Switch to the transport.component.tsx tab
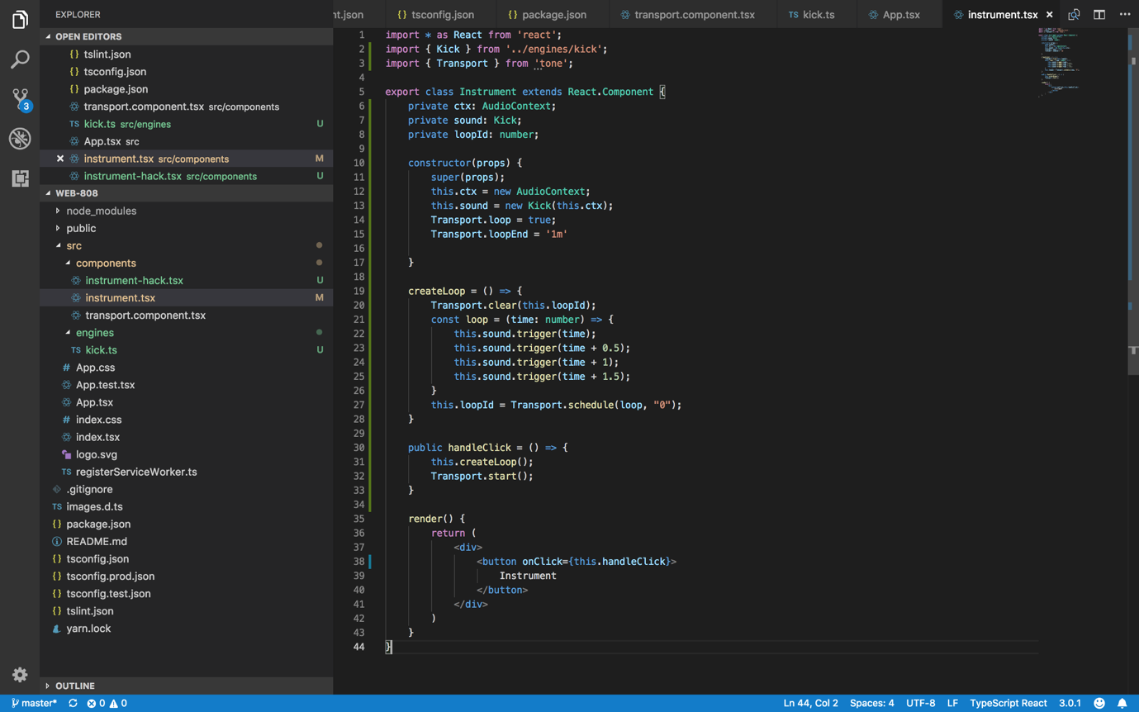The width and height of the screenshot is (1139, 712). (x=694, y=14)
